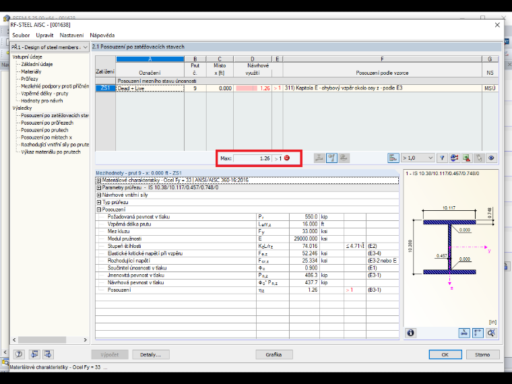Collapse the Posouzení section
The image size is (512, 384).
(x=98, y=210)
